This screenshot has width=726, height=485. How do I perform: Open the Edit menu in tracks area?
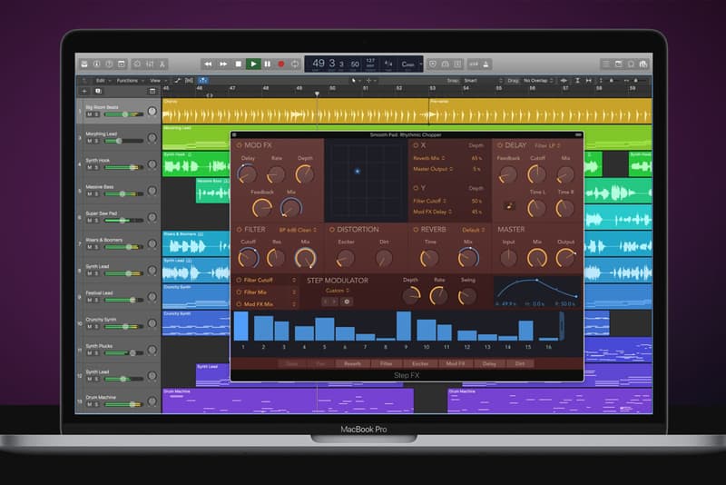click(100, 80)
